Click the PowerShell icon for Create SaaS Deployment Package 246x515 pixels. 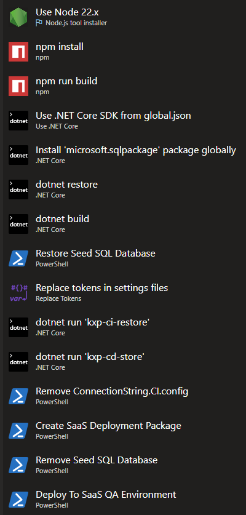point(18,431)
